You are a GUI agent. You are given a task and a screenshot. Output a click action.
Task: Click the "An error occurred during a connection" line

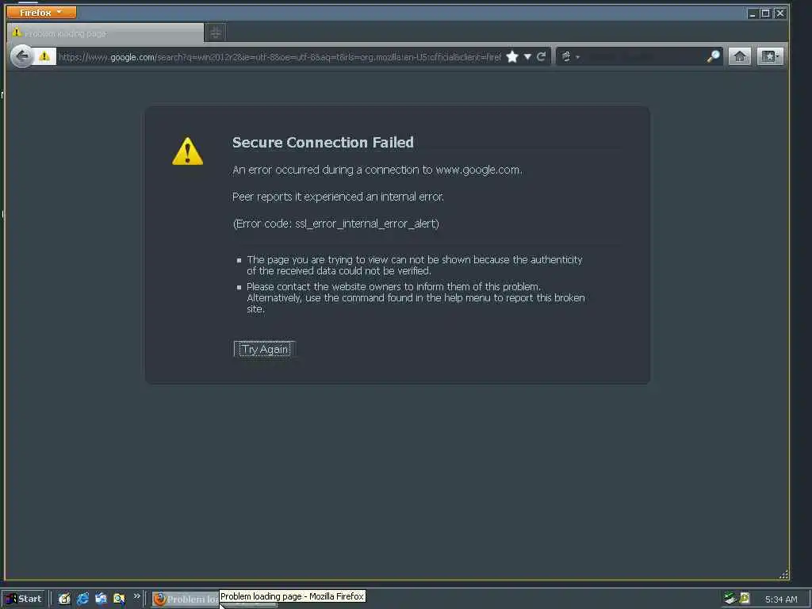tap(377, 170)
